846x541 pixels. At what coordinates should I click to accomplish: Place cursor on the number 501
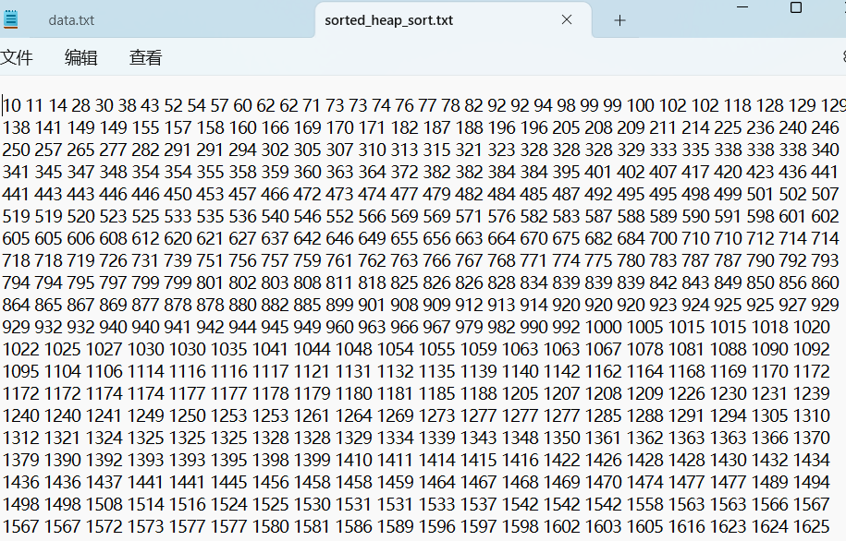pos(760,195)
